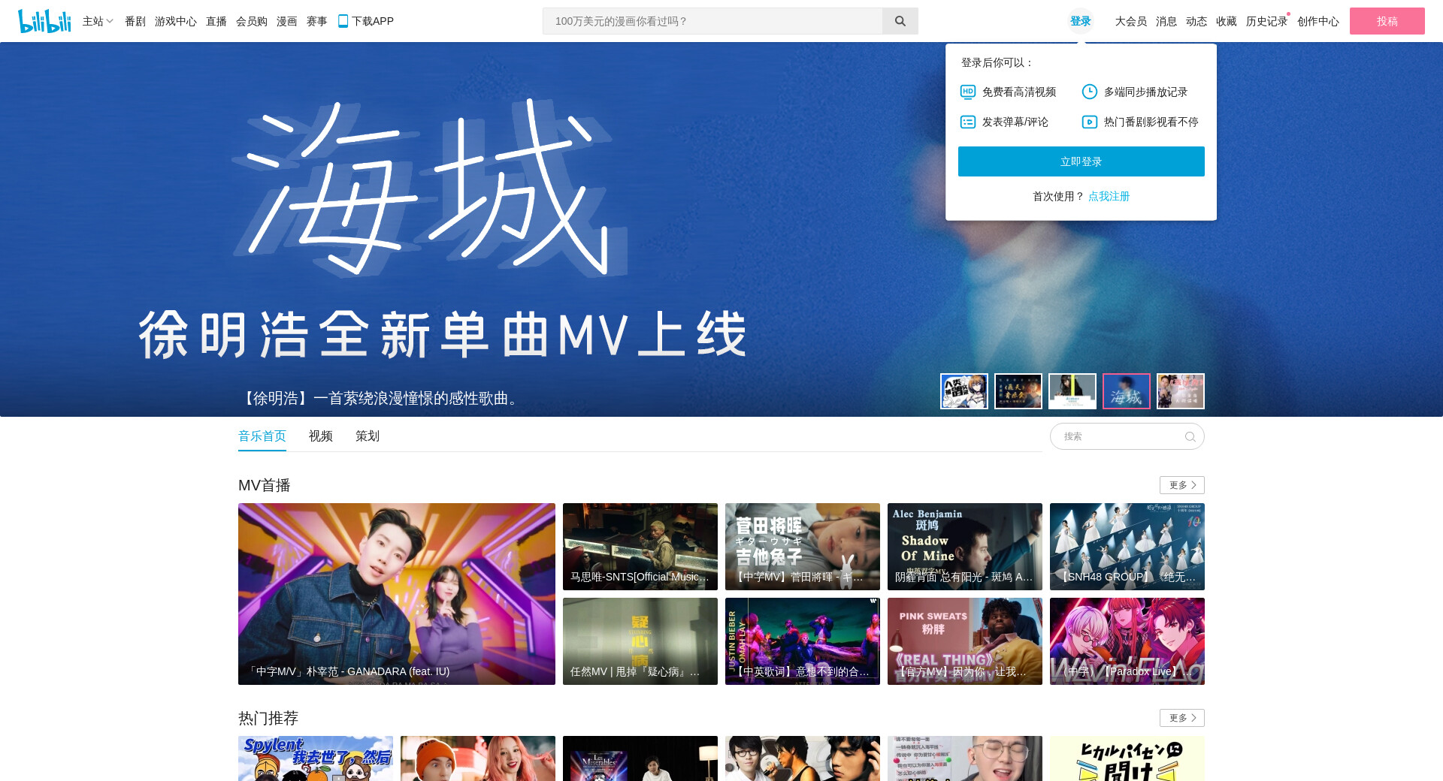Open the 朴宰范 GANADARA video
The width and height of the screenshot is (1443, 781).
point(397,594)
